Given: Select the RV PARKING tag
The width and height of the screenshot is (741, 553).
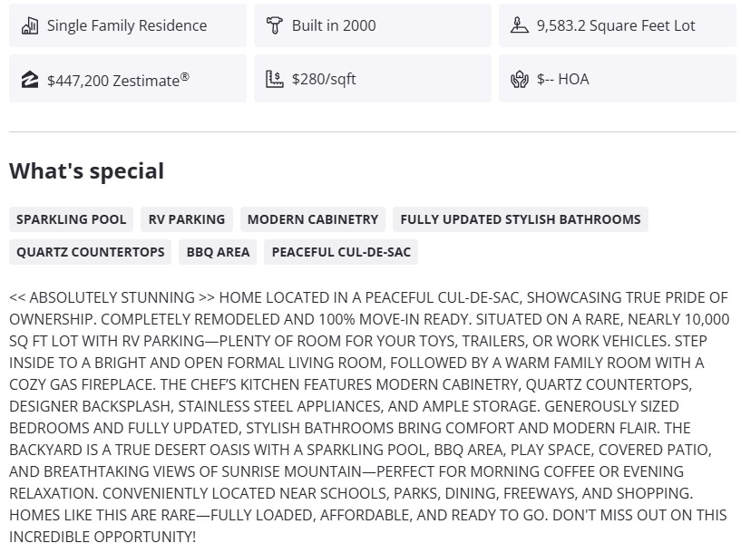Looking at the screenshot, I should (x=187, y=219).
